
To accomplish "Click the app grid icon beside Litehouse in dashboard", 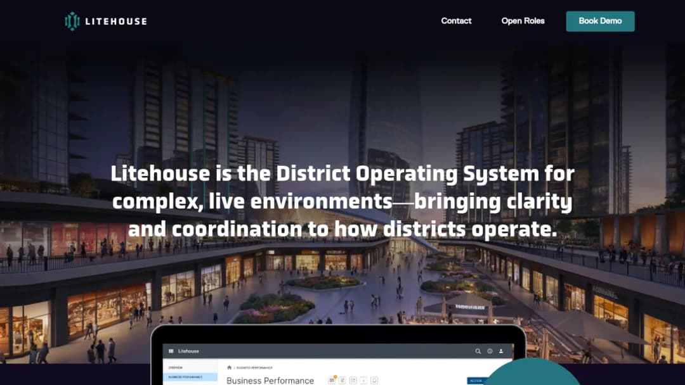I will coord(171,351).
